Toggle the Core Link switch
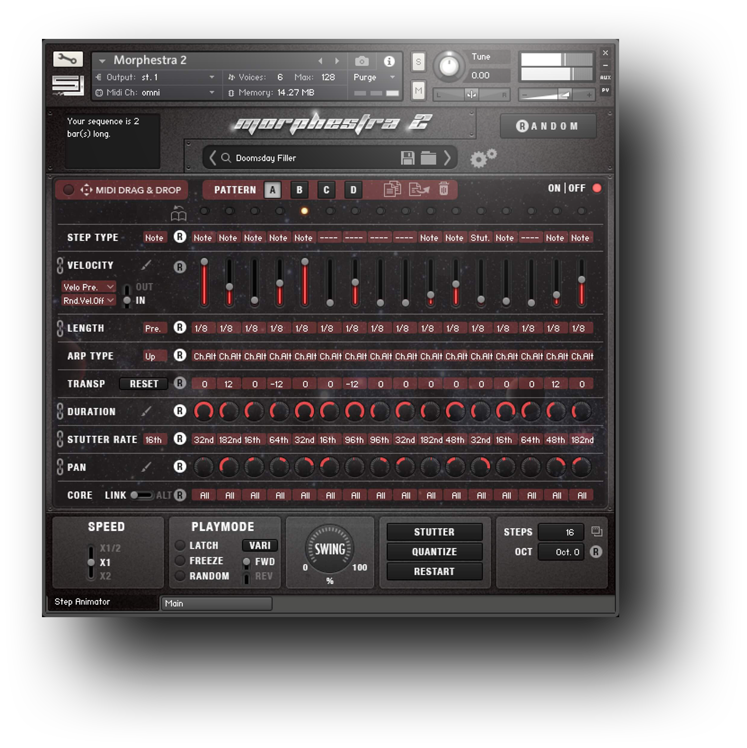 pos(141,495)
